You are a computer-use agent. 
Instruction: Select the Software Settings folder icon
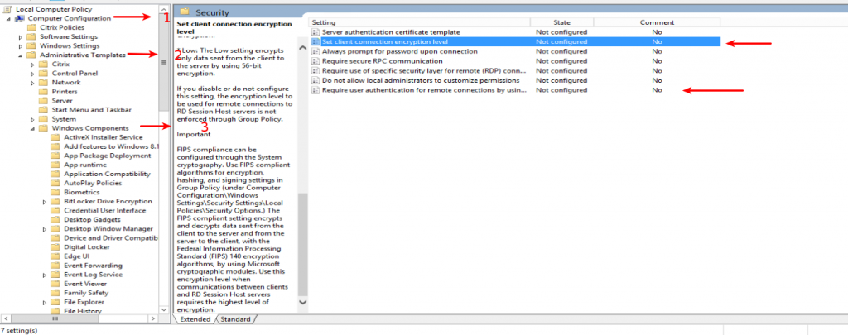click(x=32, y=36)
